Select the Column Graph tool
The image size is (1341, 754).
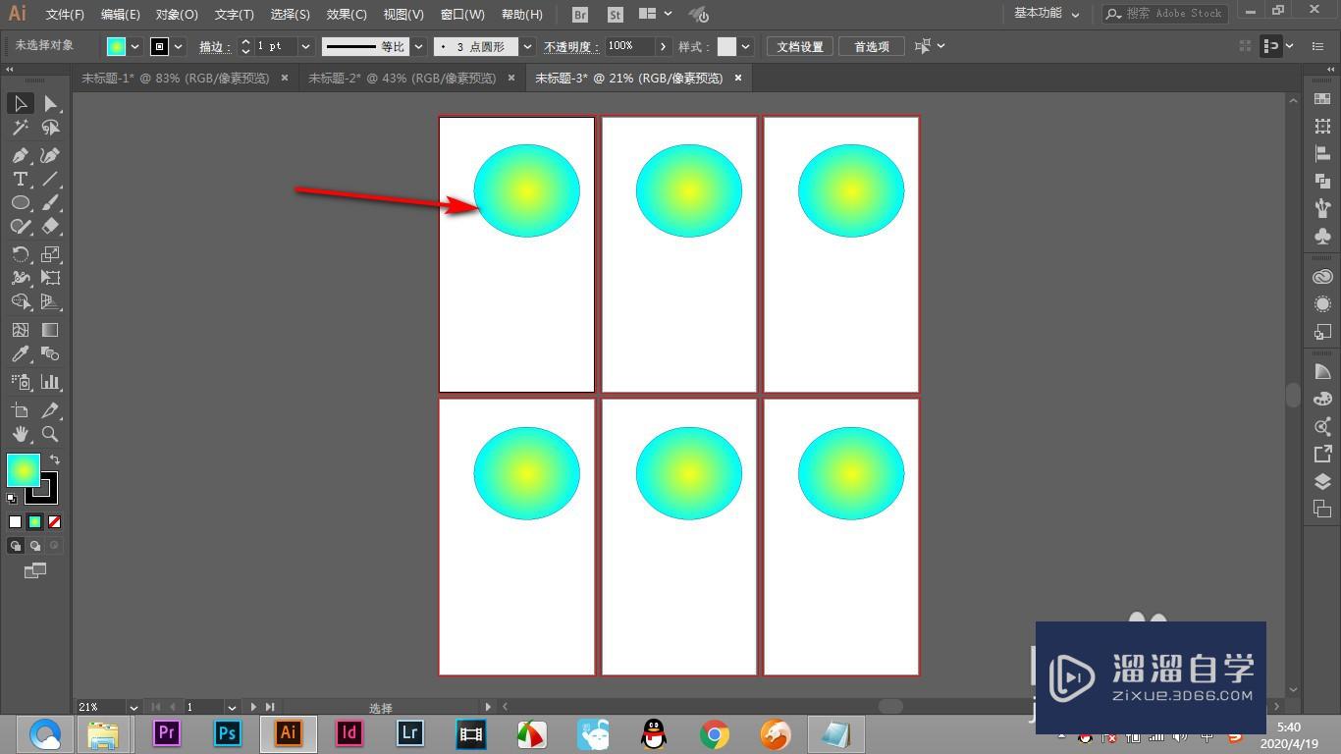(x=50, y=382)
